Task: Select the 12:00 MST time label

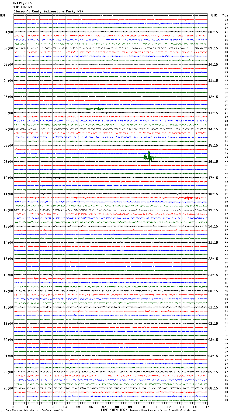Action: [x=8, y=210]
